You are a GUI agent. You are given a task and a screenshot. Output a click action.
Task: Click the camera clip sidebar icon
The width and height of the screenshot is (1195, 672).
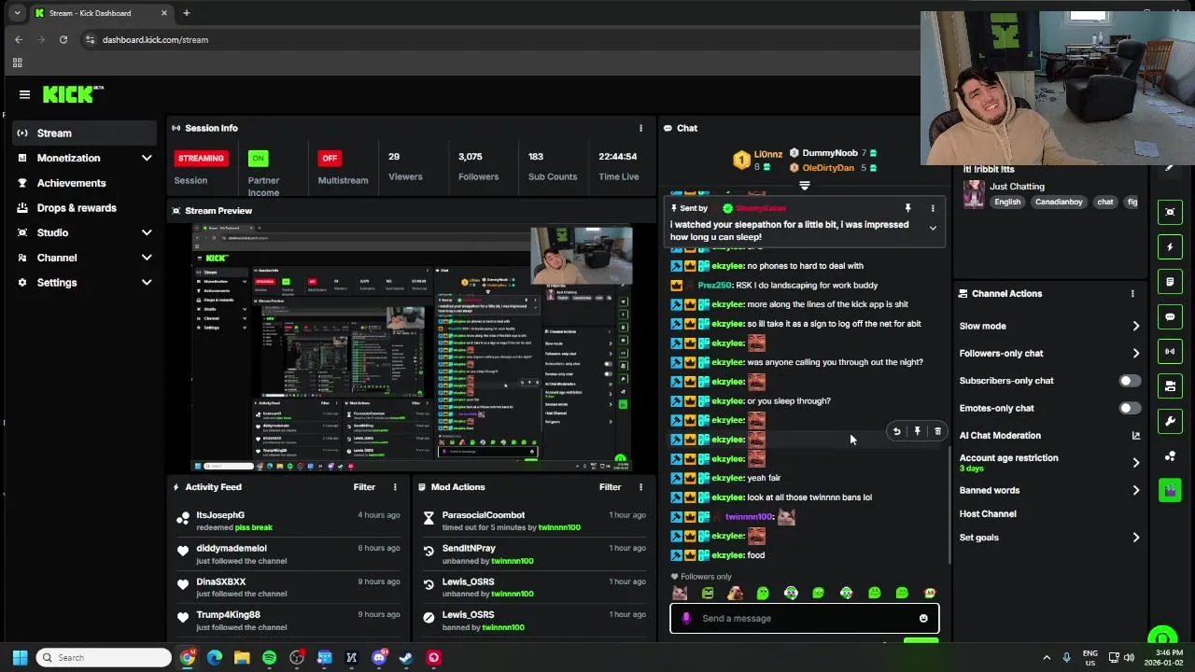pyautogui.click(x=1171, y=385)
